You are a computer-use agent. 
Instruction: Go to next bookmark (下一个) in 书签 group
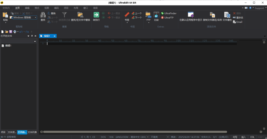coord(137,18)
